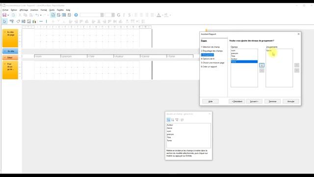Select 'Auteur' in the wizard Champs list
Image resolution: width=314 pixels, height=177 pixels.
(244, 59)
